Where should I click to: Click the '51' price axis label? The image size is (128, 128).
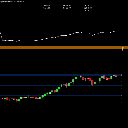(x=122, y=86)
